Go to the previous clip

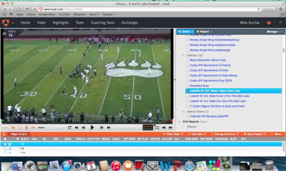[x=164, y=127]
